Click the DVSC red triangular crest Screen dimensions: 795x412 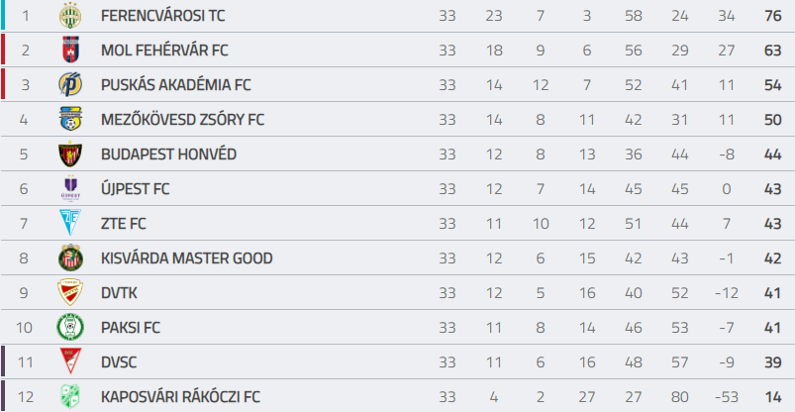pos(70,361)
